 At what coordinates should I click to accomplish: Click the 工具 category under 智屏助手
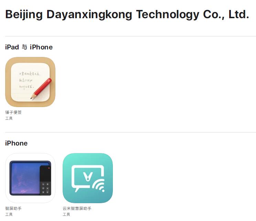(9, 214)
